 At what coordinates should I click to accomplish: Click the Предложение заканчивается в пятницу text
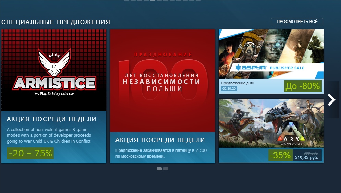coord(161,153)
